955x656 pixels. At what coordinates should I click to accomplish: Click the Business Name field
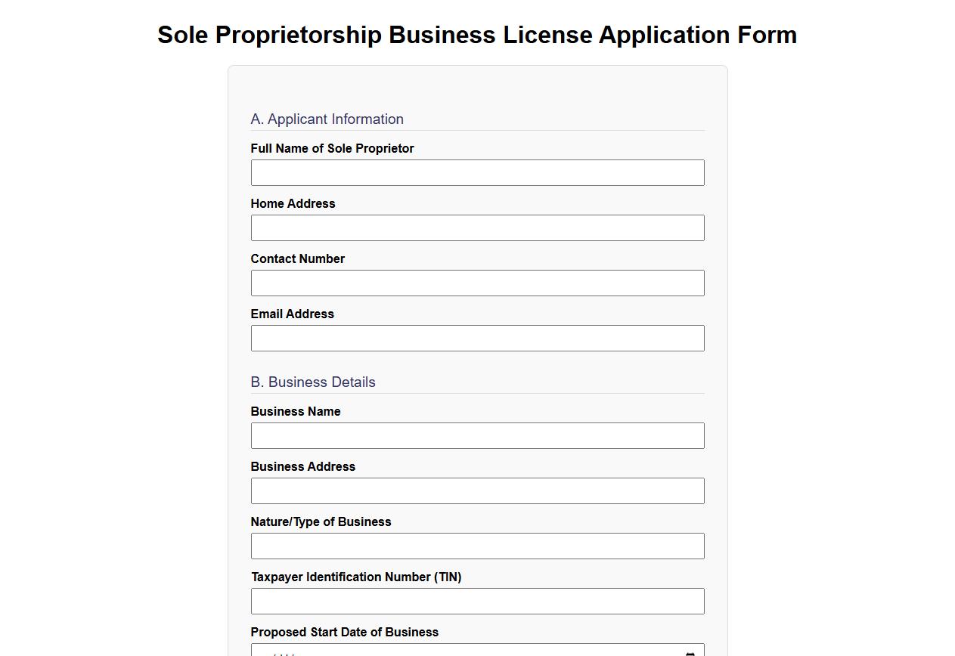477,435
